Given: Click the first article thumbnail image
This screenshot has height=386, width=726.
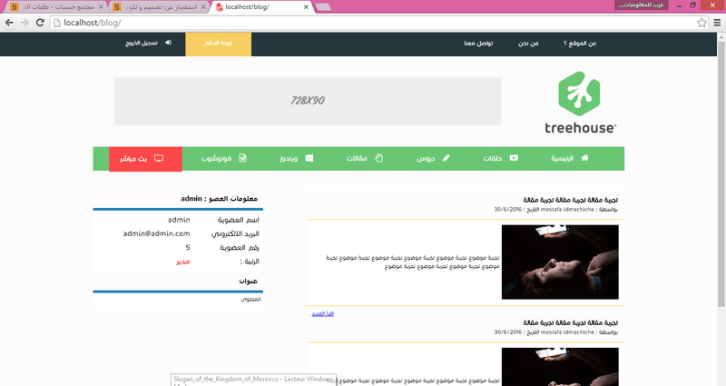Looking at the screenshot, I should click(x=560, y=262).
